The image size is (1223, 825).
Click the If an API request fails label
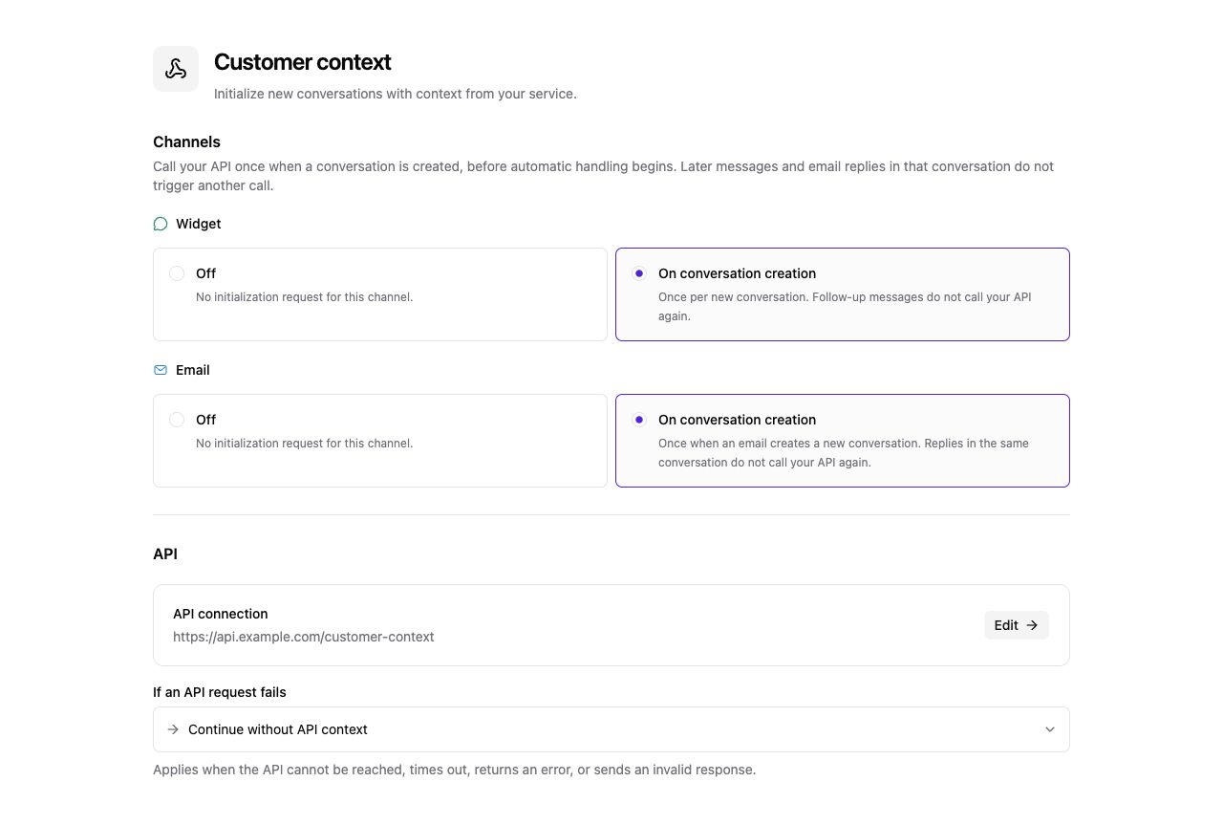[x=220, y=692]
